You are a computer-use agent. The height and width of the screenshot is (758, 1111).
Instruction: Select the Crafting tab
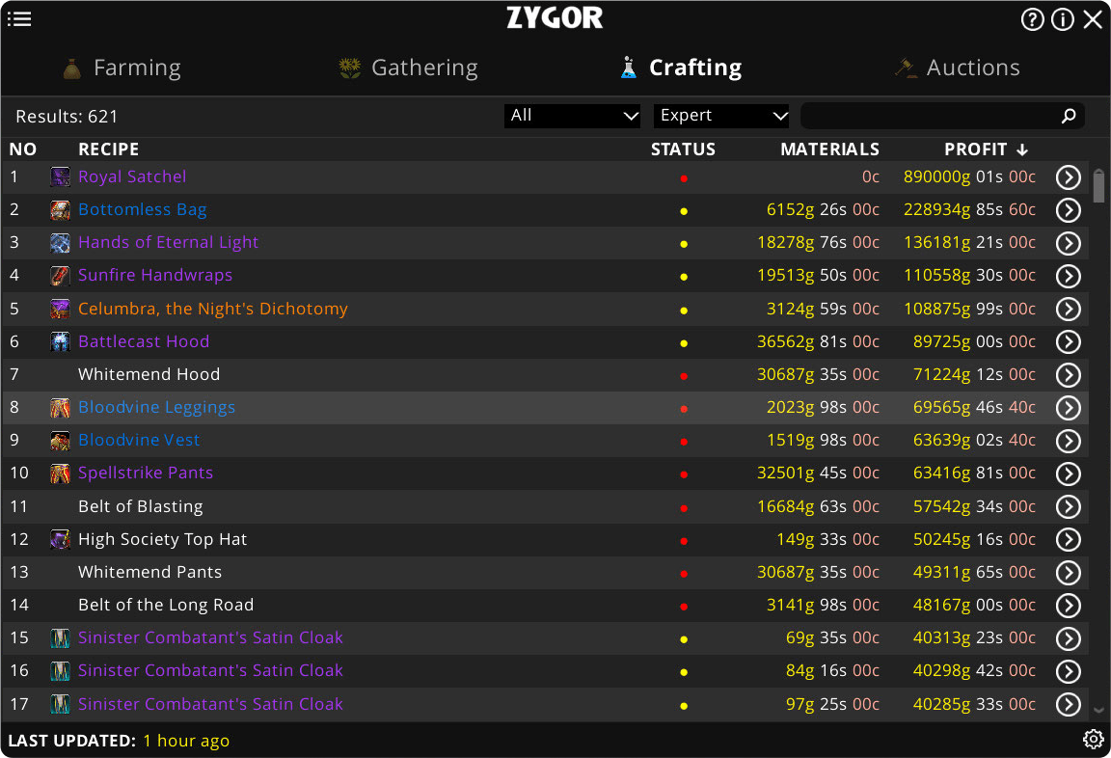point(681,68)
